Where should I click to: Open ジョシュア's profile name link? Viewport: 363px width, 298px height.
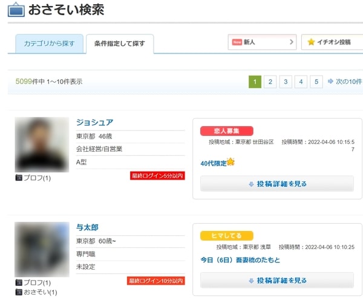[x=94, y=122]
